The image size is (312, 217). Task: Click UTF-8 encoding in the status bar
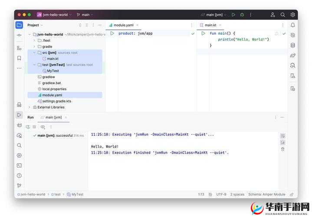point(221,194)
